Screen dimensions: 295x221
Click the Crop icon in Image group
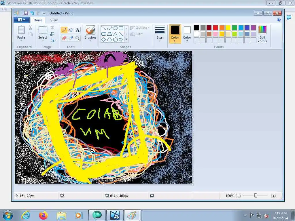click(x=52, y=28)
